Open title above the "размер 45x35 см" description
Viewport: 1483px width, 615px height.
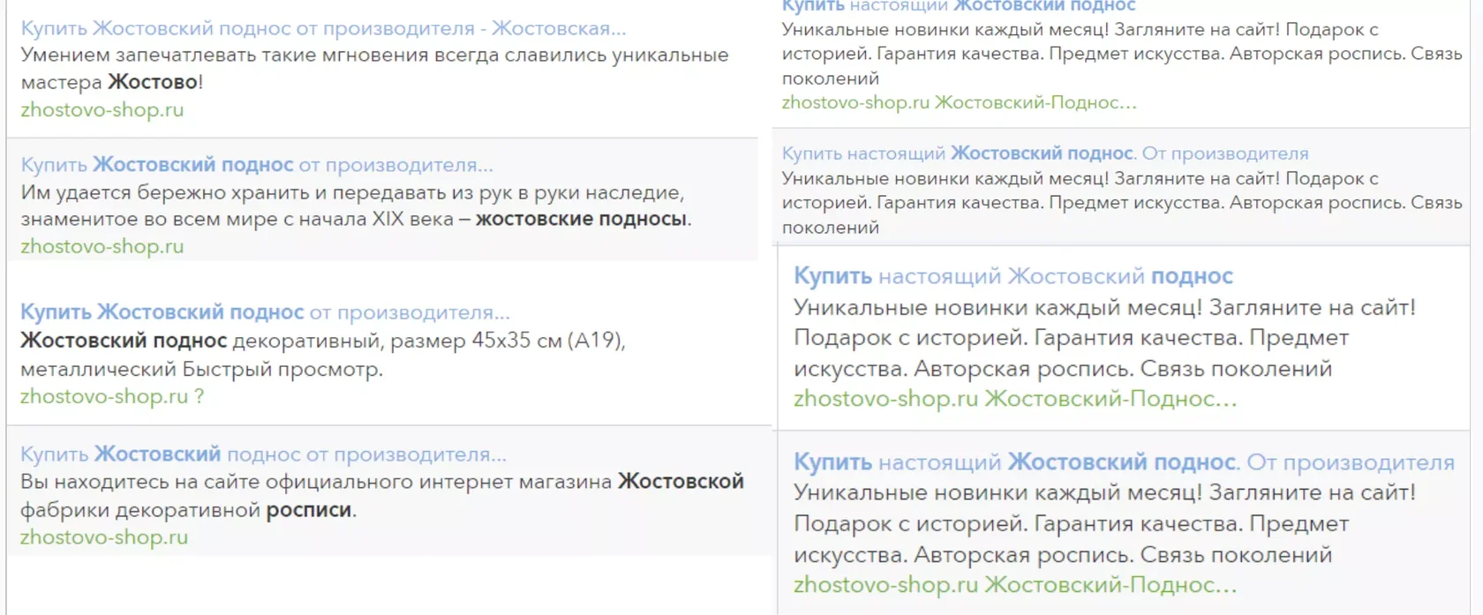265,312
